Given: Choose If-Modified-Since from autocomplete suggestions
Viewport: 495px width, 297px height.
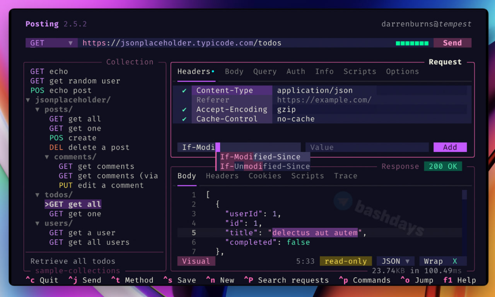Looking at the screenshot, I should click(260, 157).
